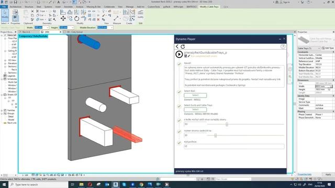The height and width of the screenshot is (188, 335).
Task: Toggle the Properties palette ribbon icon
Action: pyautogui.click(x=15, y=18)
